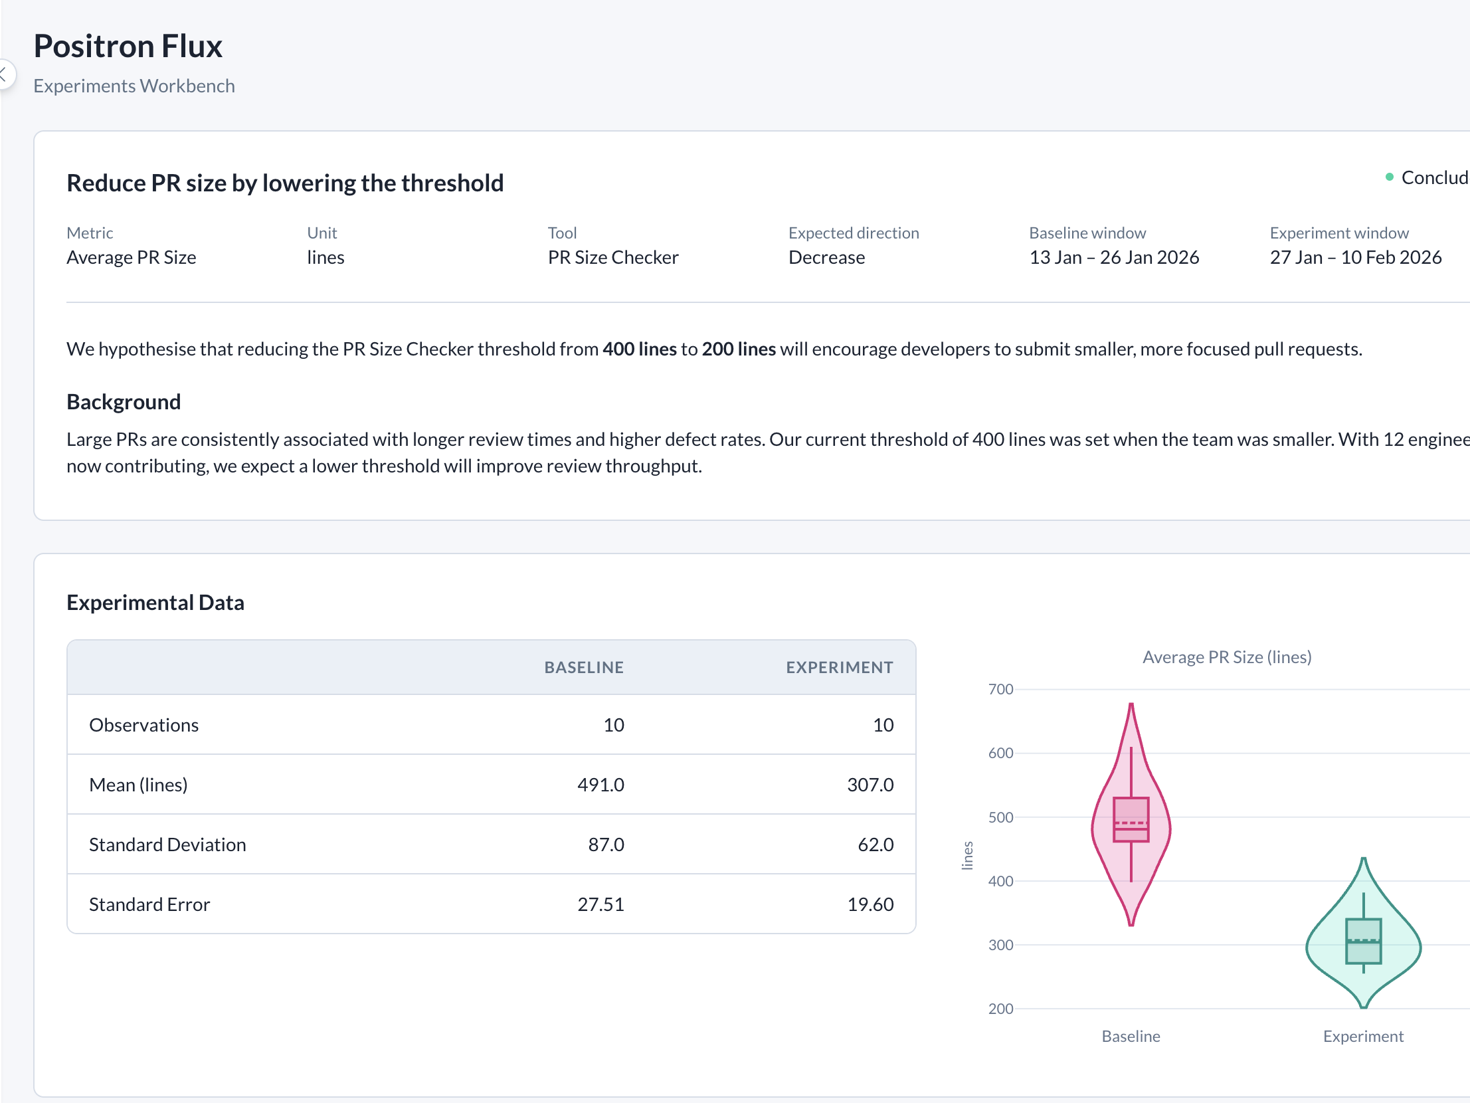Click the lines unit indicator
The height and width of the screenshot is (1103, 1470).
[x=325, y=257]
